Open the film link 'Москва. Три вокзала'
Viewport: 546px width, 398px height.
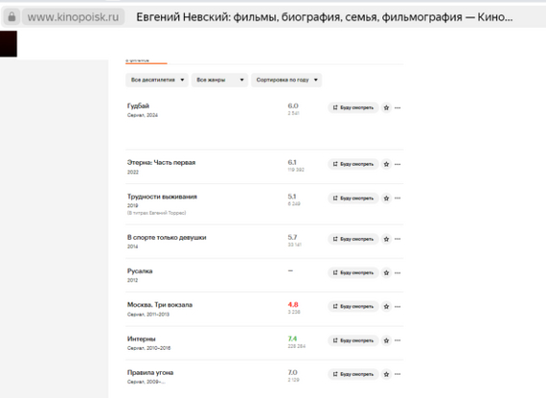(x=160, y=305)
